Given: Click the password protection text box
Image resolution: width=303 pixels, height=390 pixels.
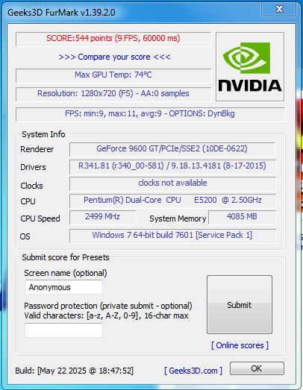Looking at the screenshot, I should click(63, 330).
